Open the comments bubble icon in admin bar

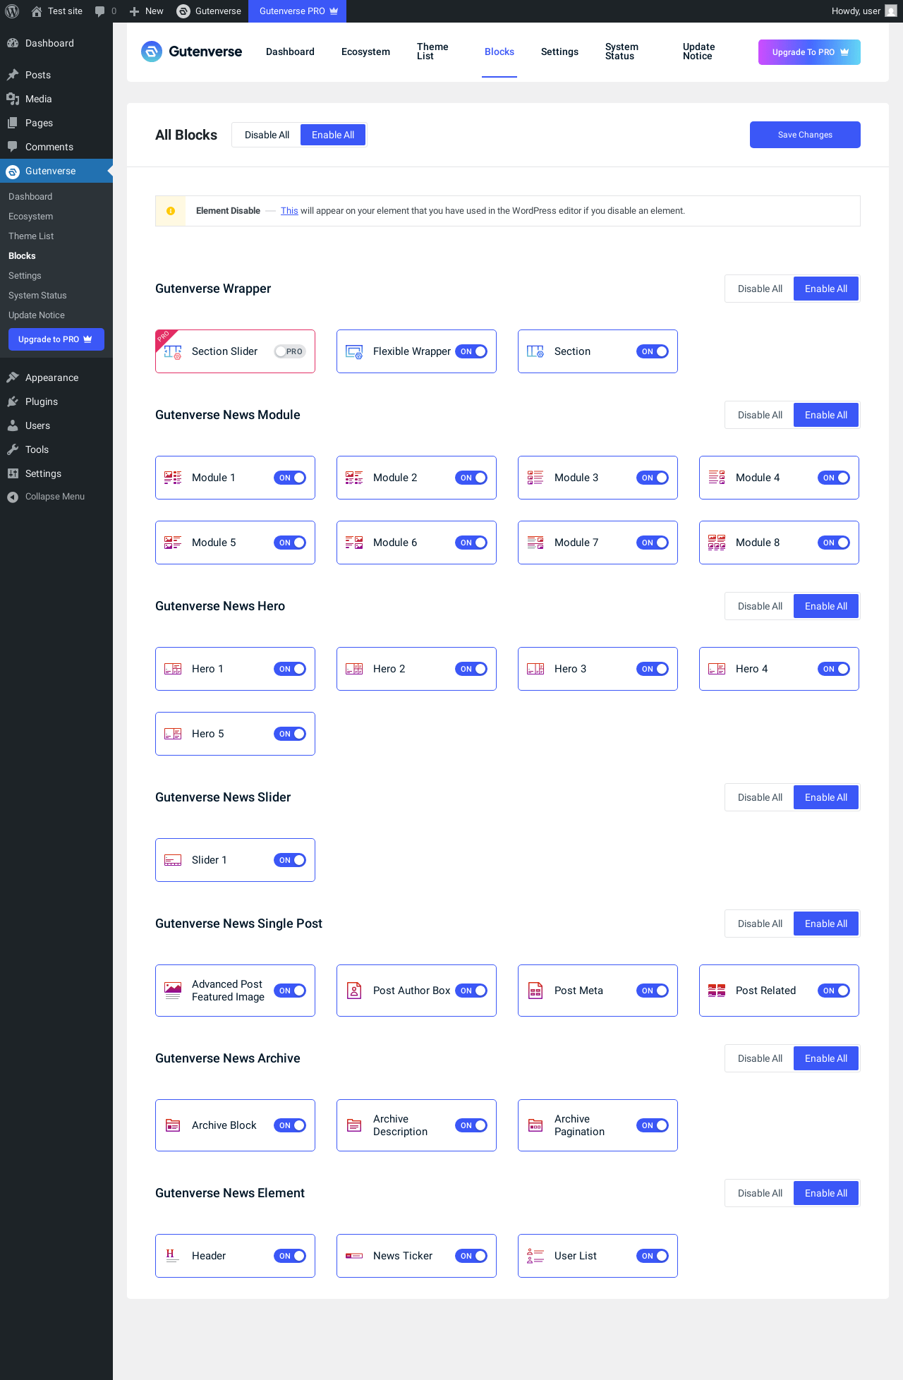[x=99, y=11]
